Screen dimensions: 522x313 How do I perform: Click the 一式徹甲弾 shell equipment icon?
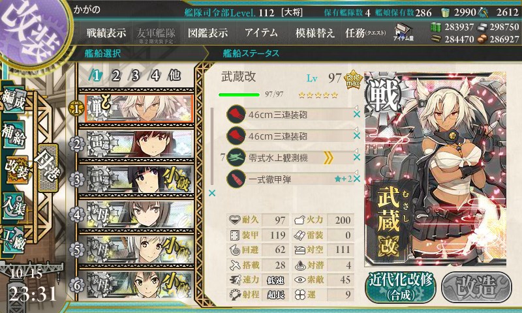[236, 179]
